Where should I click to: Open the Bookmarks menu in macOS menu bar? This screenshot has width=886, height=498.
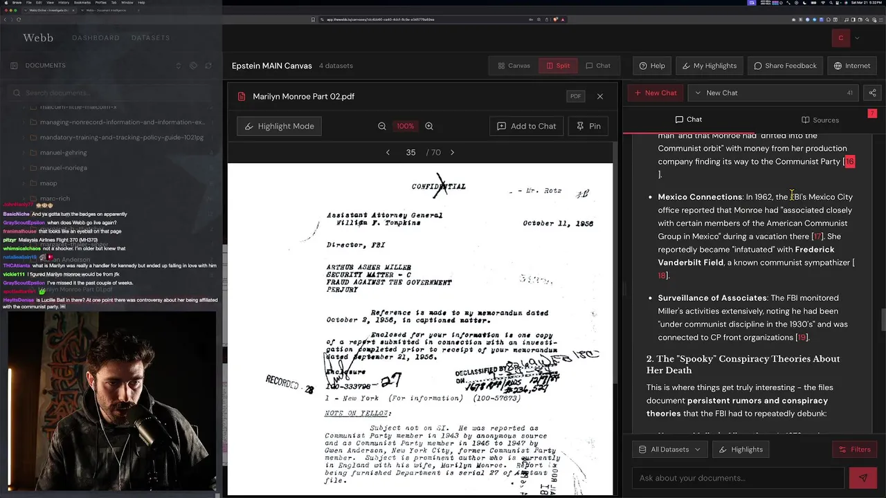coord(82,3)
